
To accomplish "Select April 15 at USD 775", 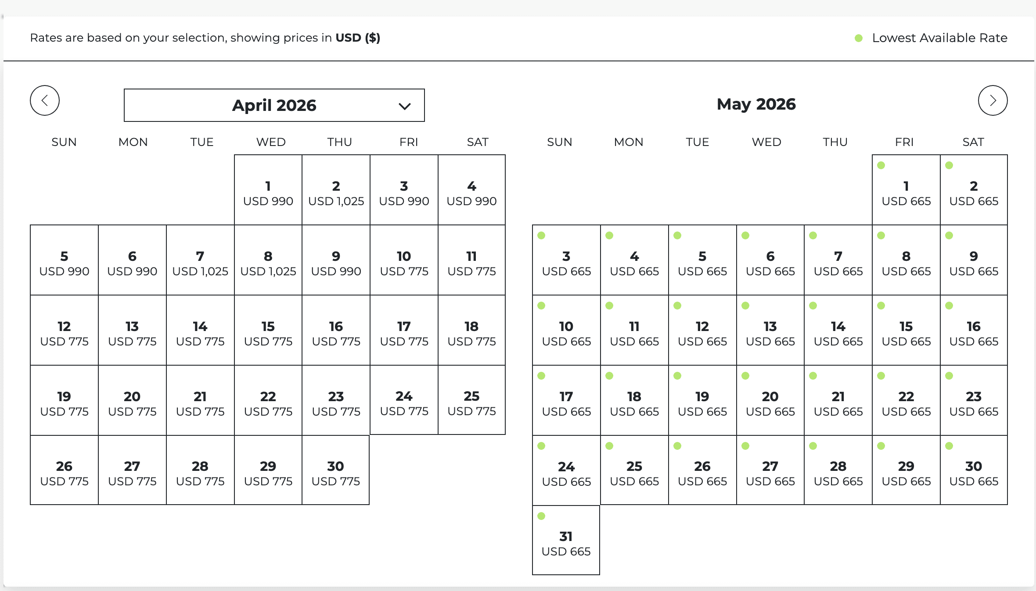I will 268,331.
